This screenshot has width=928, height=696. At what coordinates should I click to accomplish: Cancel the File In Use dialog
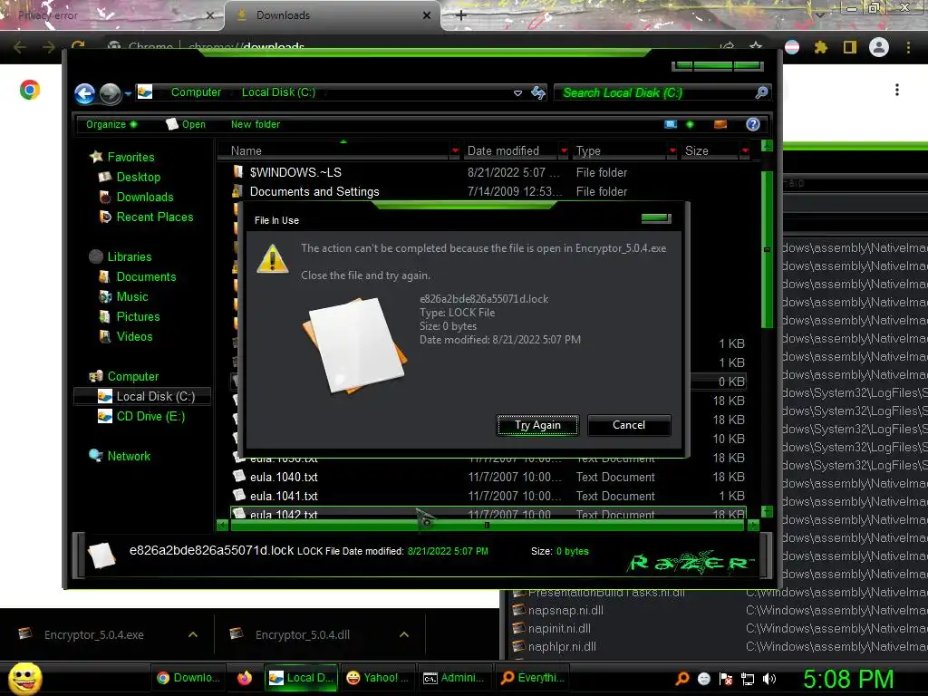(x=629, y=426)
